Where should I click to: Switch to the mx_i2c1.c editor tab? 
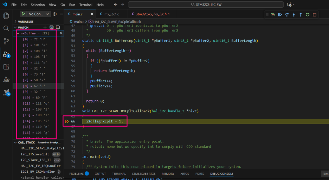[111, 14]
